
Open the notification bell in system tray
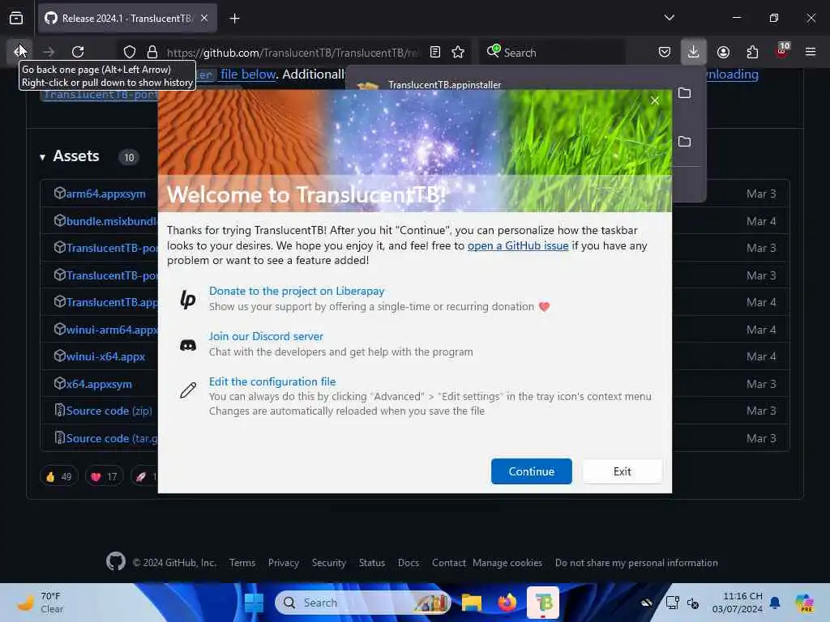774,603
